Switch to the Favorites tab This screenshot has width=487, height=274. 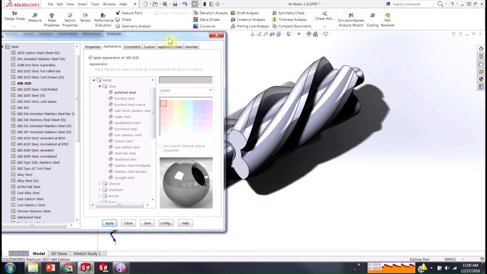pos(191,47)
